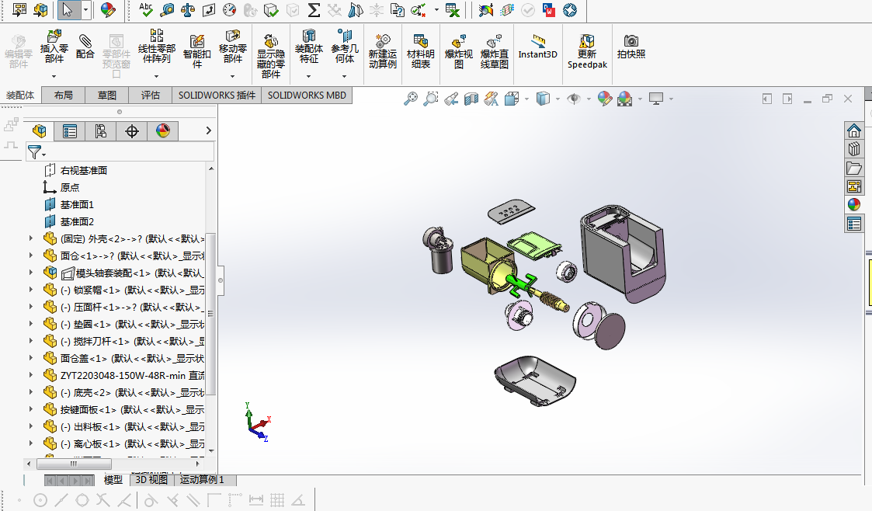Open the Select tool dropdown arrow
872x511 pixels.
coord(85,9)
